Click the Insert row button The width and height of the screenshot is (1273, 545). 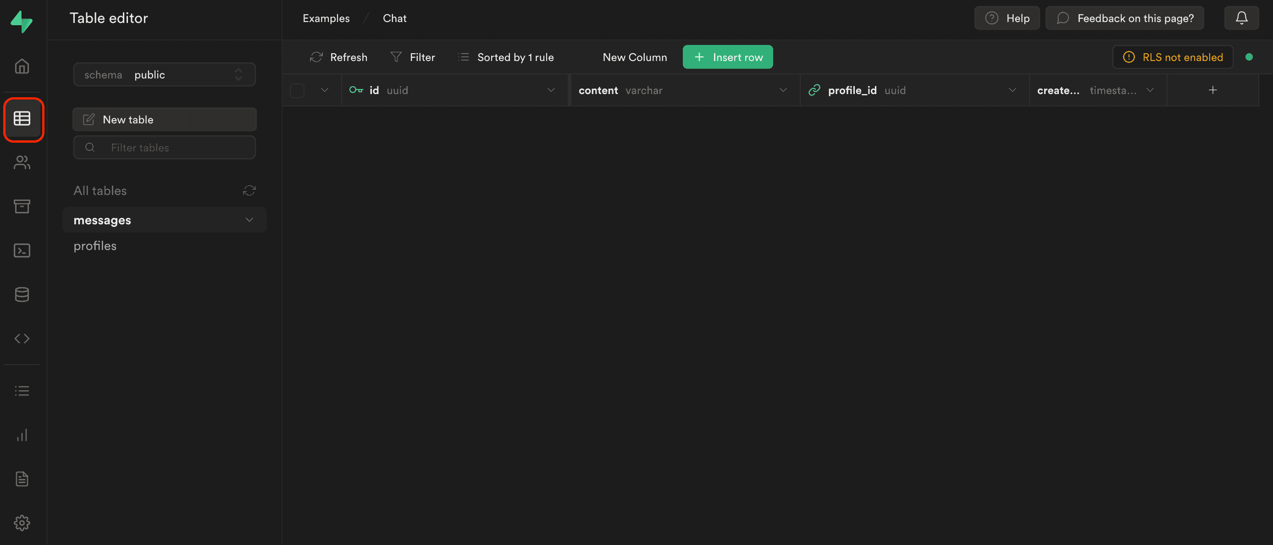[727, 57]
